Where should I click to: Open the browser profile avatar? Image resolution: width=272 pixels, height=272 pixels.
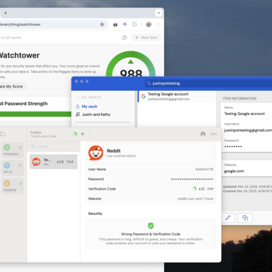tap(149, 24)
